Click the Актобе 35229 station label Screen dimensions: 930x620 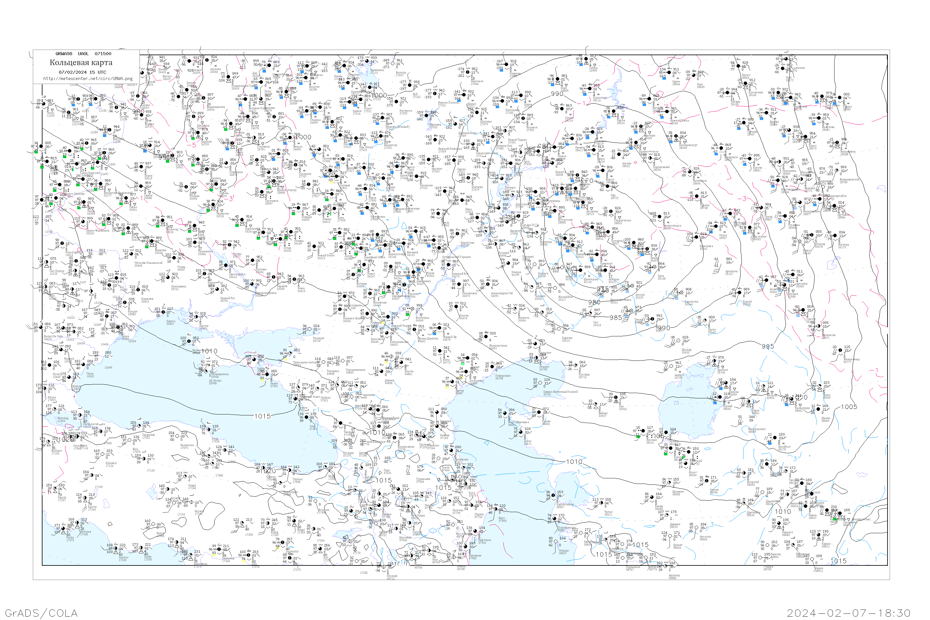pos(639,296)
